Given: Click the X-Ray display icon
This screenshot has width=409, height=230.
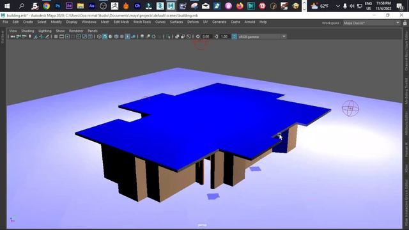Looking at the screenshot, I should point(177,37).
